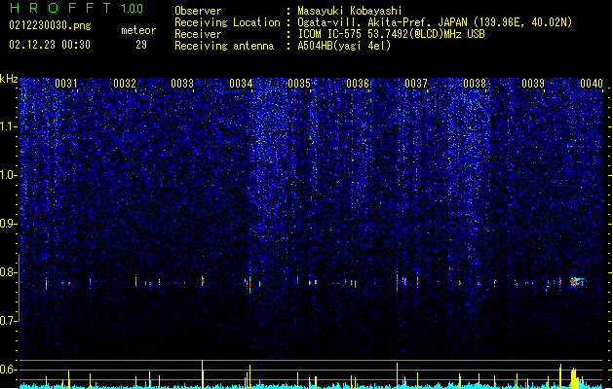
Task: Click the 1.1 kHz axis label
Action: 8,126
